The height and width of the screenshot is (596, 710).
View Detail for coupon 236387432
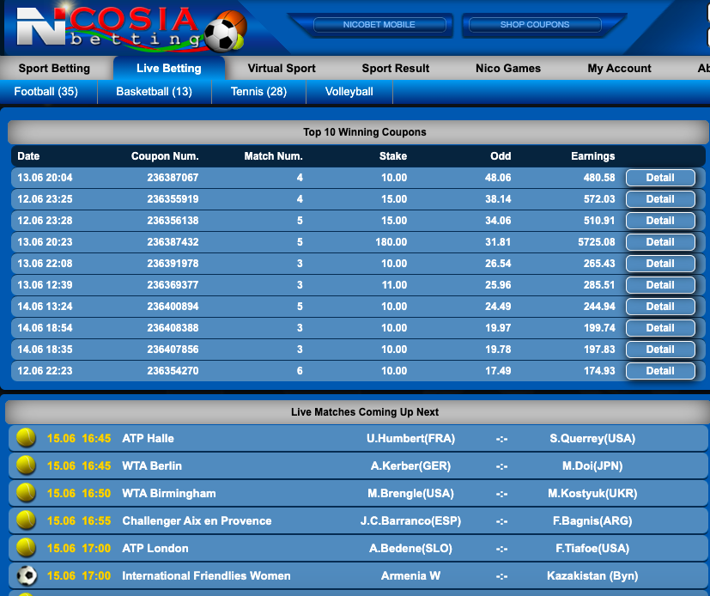(660, 242)
